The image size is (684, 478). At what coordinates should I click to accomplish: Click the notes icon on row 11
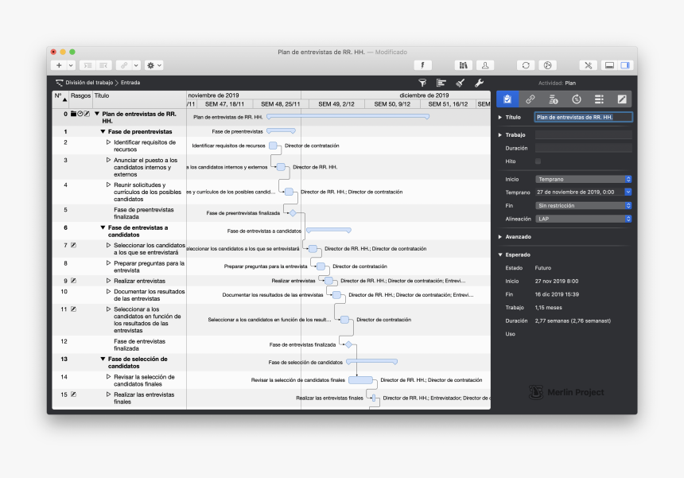[x=74, y=309]
